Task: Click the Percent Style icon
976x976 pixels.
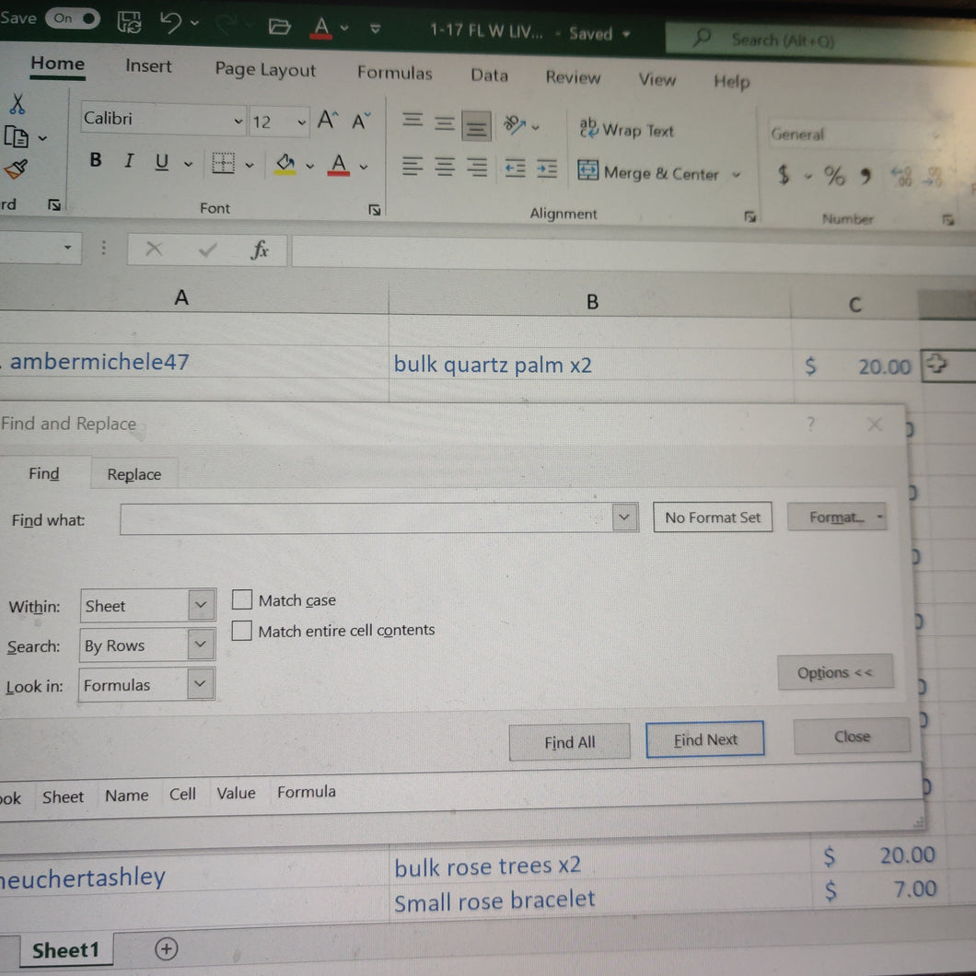Action: [834, 176]
